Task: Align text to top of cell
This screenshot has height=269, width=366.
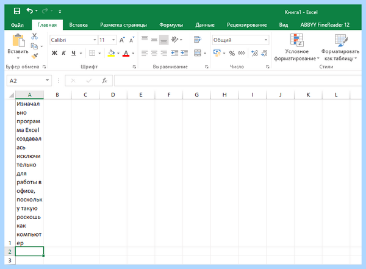Action: pos(145,39)
